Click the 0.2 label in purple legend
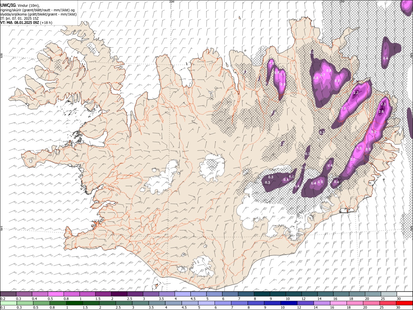The height and width of the screenshot is (310, 413). (3, 298)
